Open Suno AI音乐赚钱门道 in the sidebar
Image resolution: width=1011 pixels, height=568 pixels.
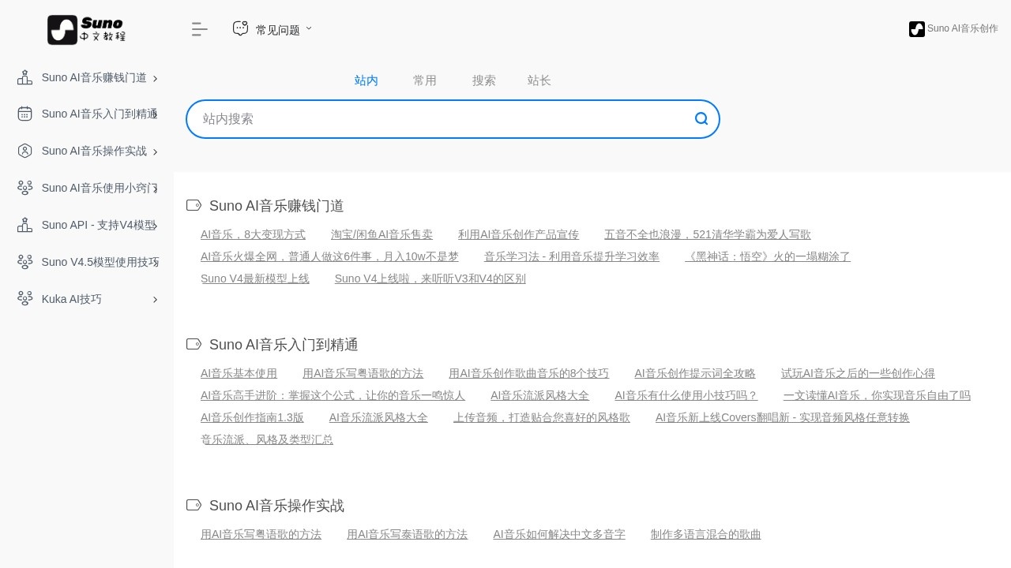pyautogui.click(x=94, y=77)
